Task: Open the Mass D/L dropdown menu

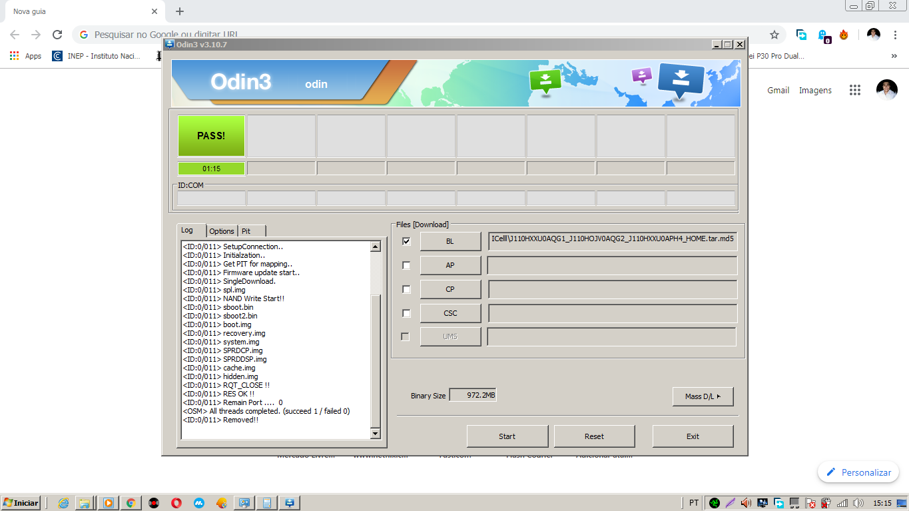Action: [x=703, y=396]
